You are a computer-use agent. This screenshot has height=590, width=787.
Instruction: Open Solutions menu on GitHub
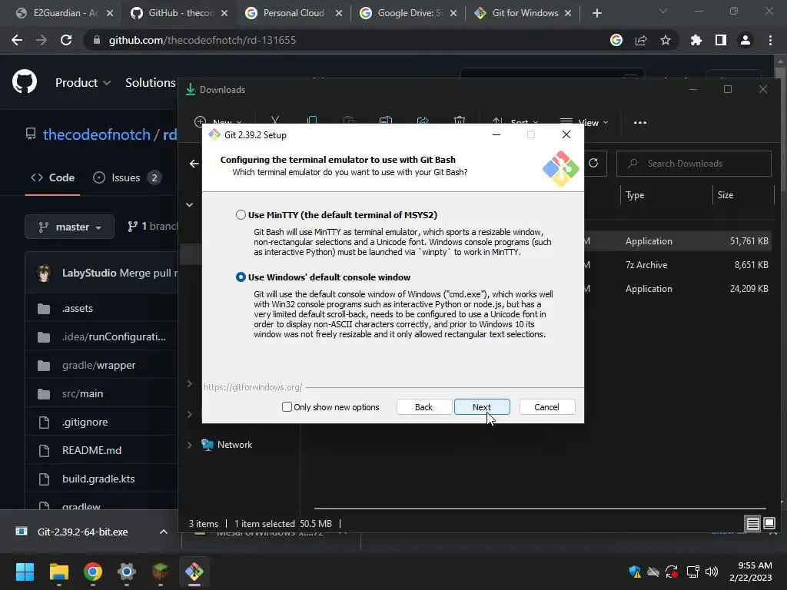click(150, 82)
